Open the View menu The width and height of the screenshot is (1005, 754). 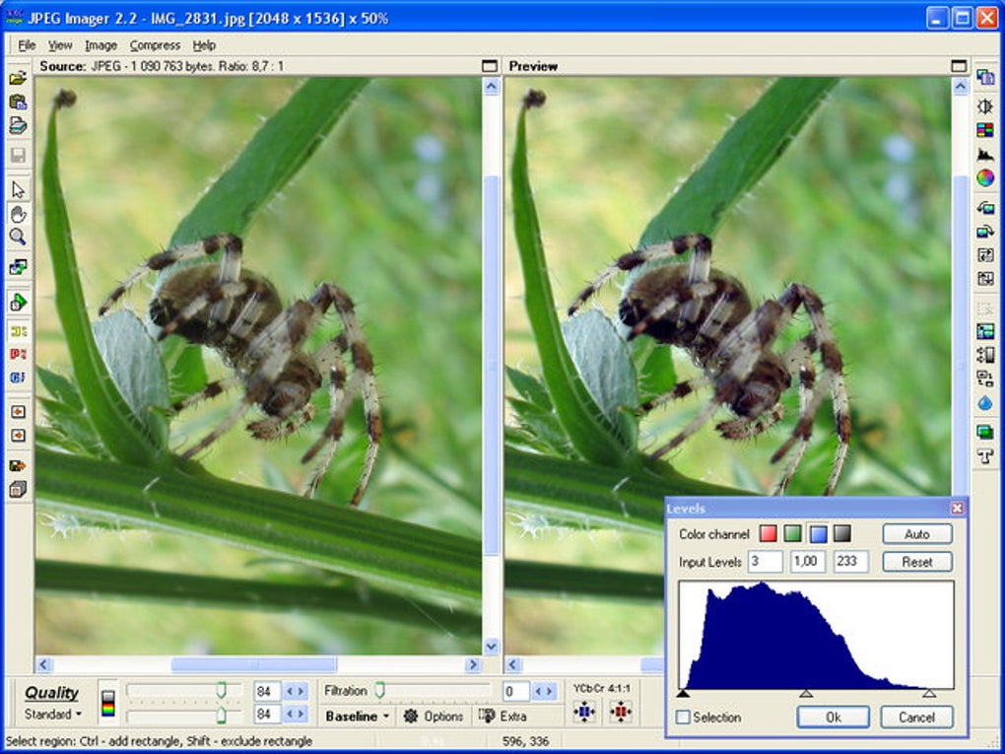coord(60,45)
